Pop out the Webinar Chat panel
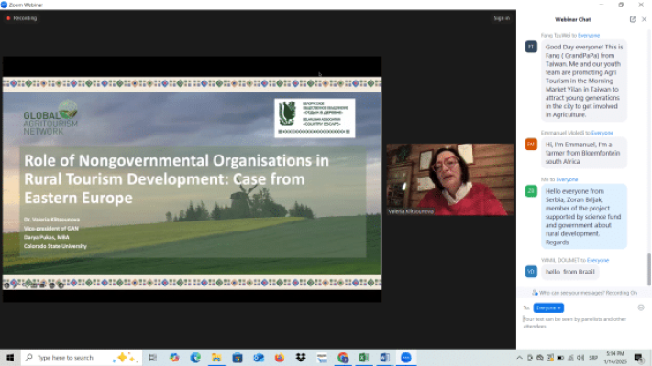Viewport: 652px width, 366px height. (x=633, y=18)
